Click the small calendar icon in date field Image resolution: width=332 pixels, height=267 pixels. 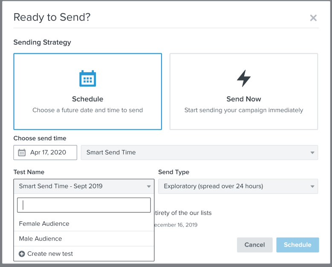pos(22,153)
